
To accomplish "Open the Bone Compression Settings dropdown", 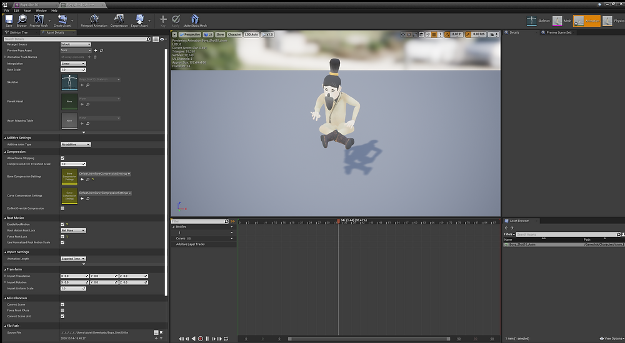I will point(104,174).
